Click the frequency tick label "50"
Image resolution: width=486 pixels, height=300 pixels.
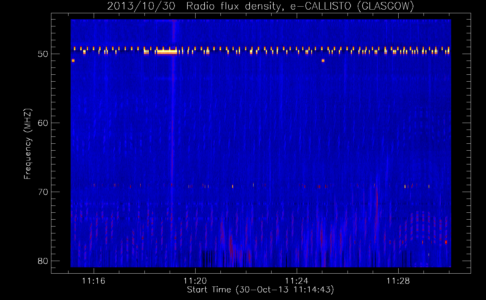(43, 54)
